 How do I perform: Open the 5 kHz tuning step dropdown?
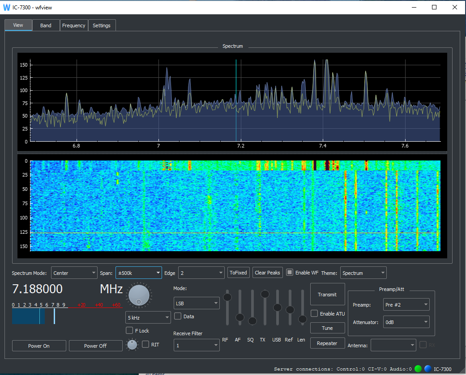click(148, 317)
